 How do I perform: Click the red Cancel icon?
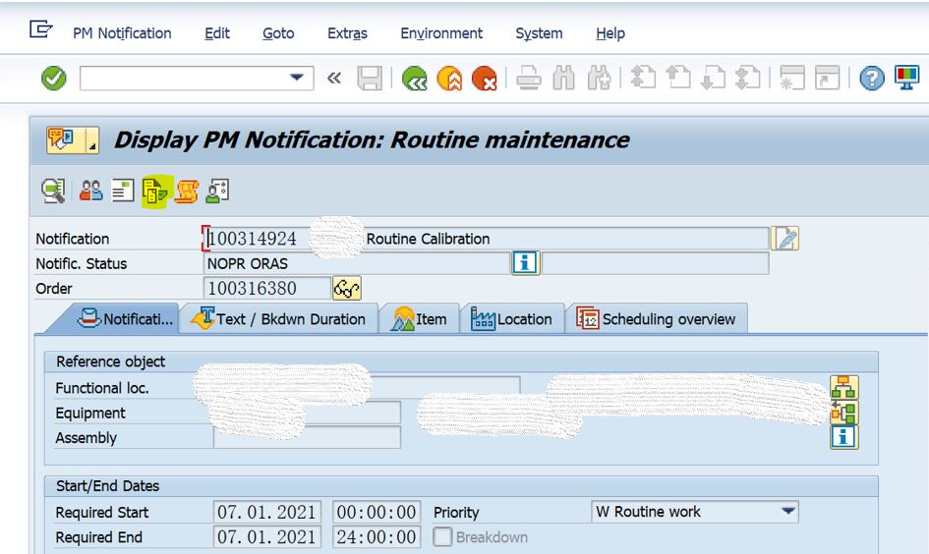(484, 79)
